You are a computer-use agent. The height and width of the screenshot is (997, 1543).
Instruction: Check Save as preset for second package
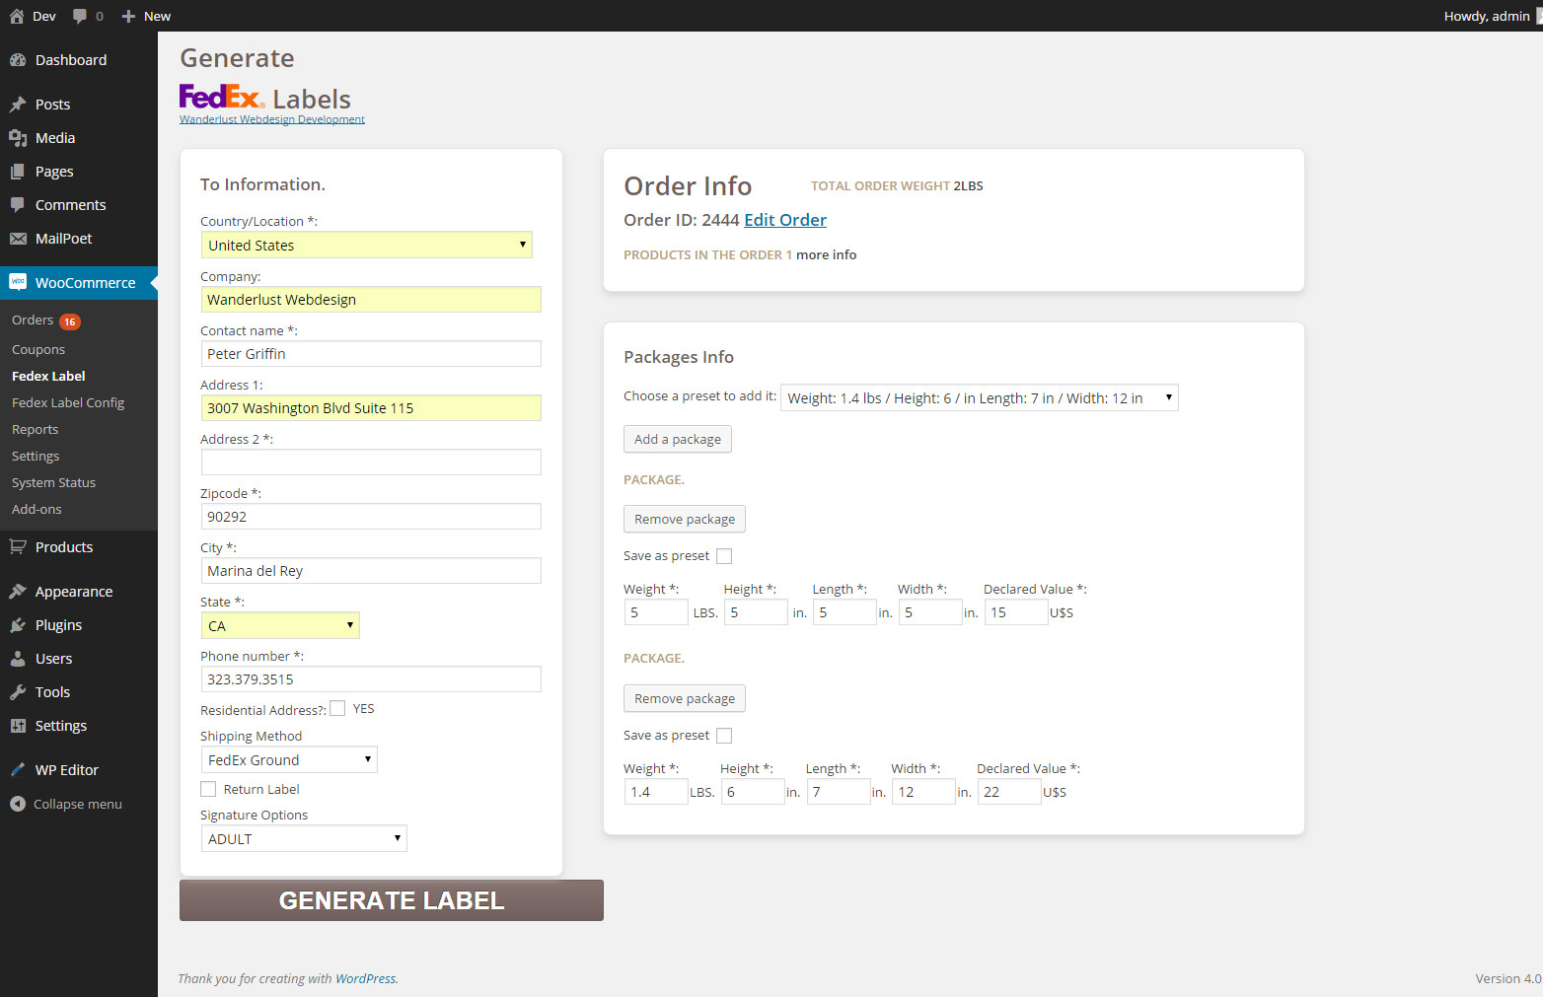(724, 736)
